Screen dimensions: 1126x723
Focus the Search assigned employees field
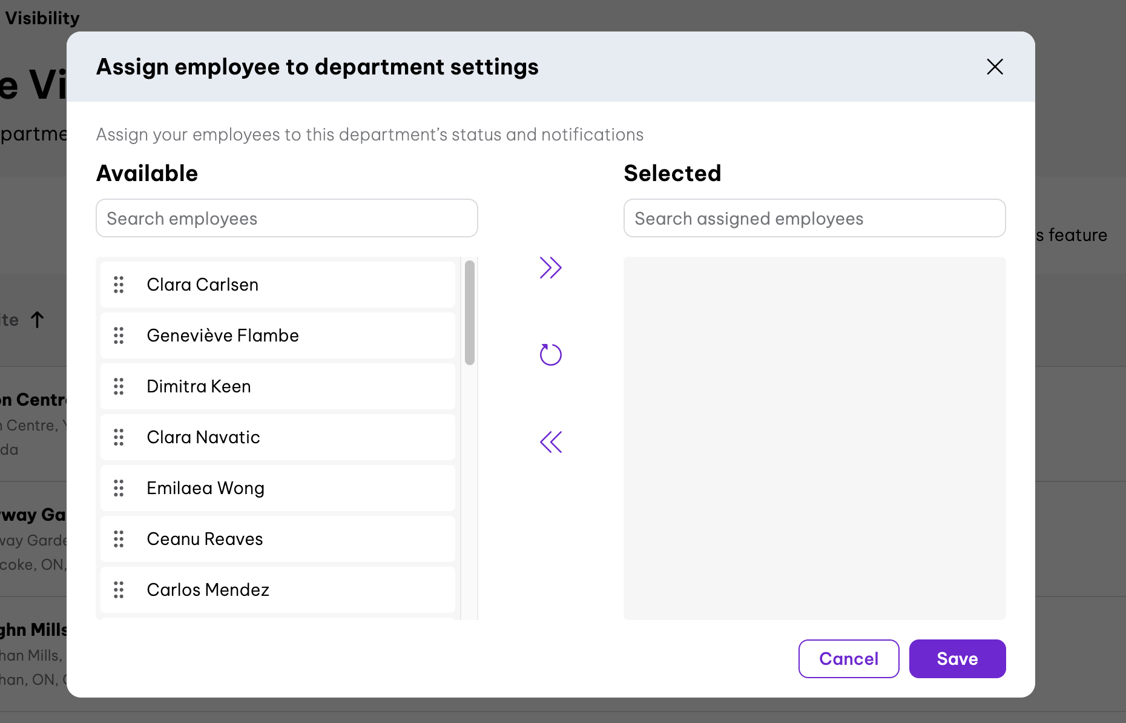point(815,218)
